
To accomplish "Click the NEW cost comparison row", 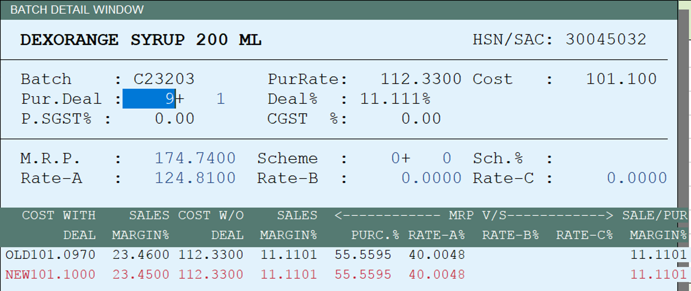I will (345, 274).
